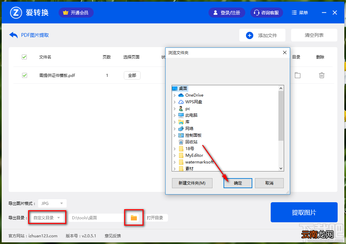Click the 需提供证件模板.pdf file name
This screenshot has height=244, width=346.
[x=57, y=76]
